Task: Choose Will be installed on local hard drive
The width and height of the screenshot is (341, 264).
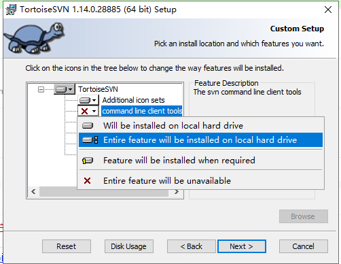Action: tap(200, 126)
